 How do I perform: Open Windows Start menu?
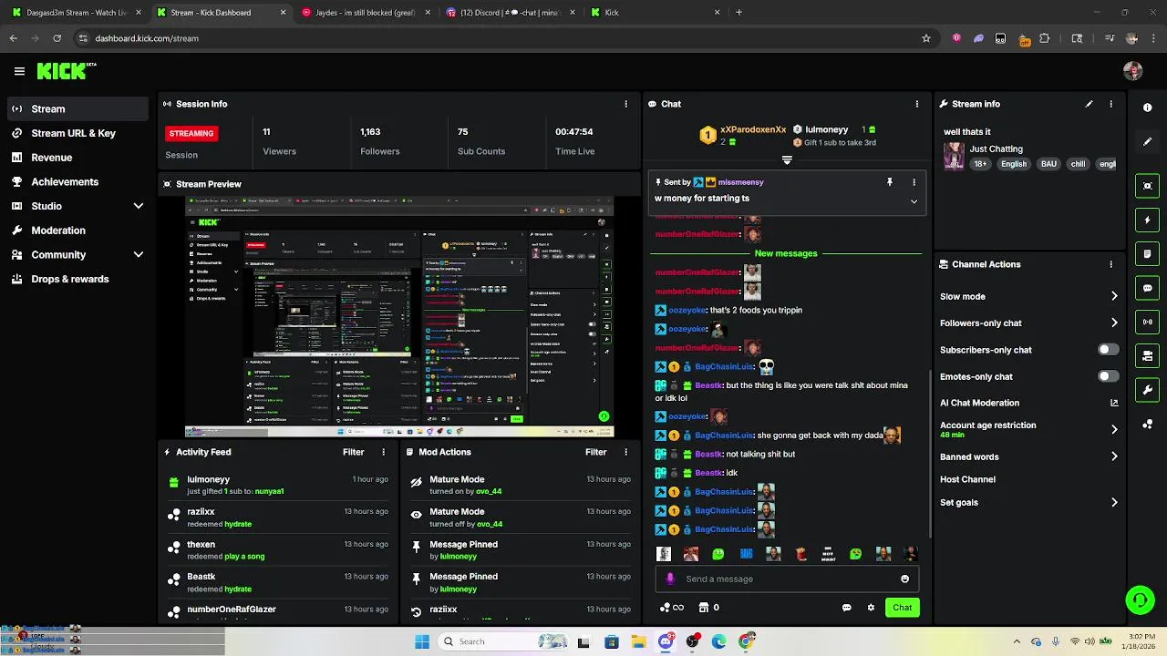421,641
